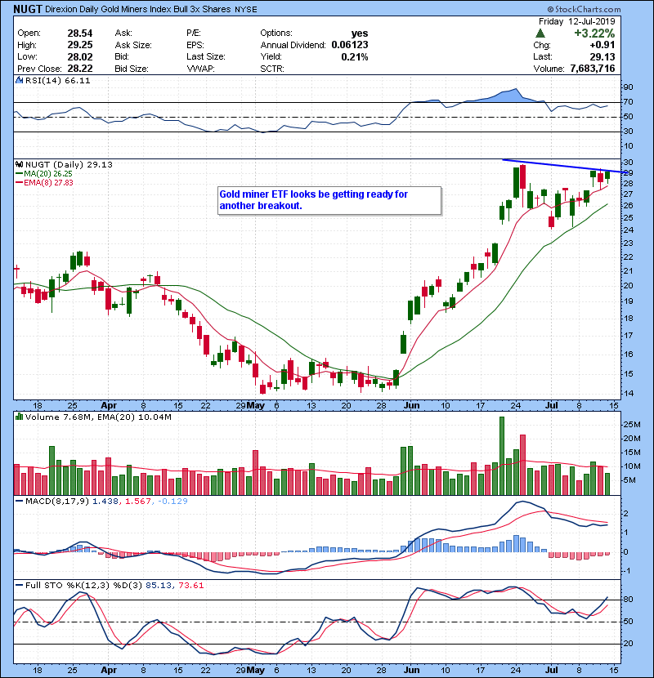Click the RSI indicator icon beside RSI(14)

(x=19, y=80)
